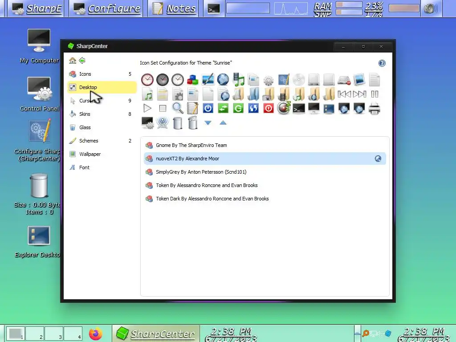Click the SharpCenter taskbar button

(155, 334)
